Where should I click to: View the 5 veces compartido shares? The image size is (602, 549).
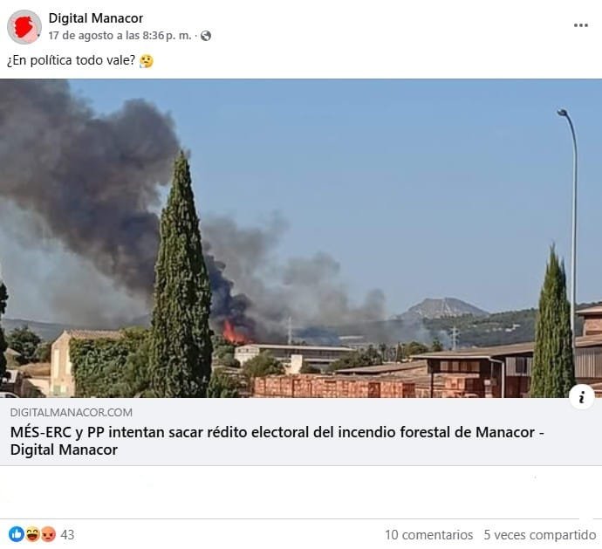[x=540, y=535]
